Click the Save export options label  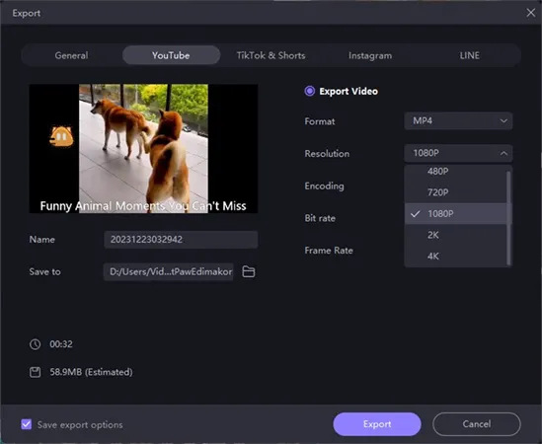tap(80, 424)
